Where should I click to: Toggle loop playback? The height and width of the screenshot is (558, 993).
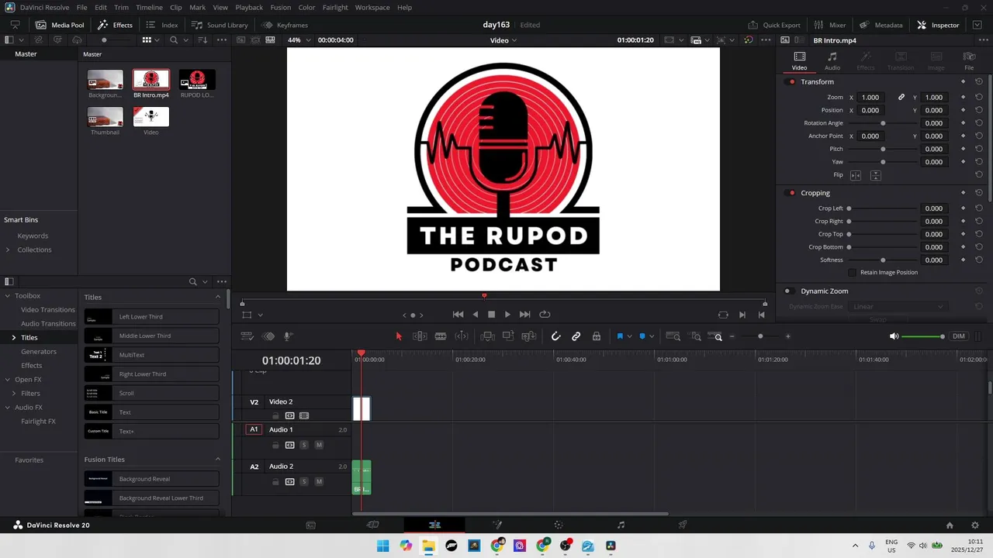(545, 315)
